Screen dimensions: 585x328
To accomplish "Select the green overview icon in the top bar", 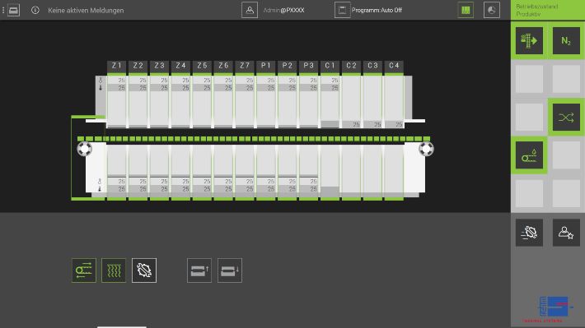I will (x=466, y=10).
